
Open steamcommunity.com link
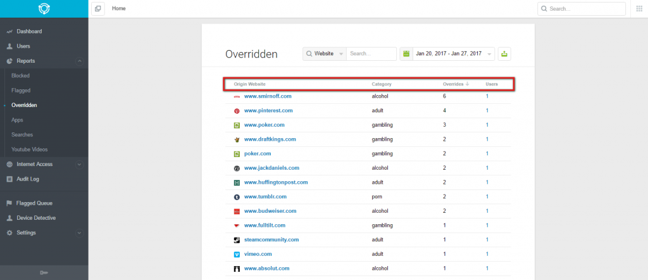271,240
